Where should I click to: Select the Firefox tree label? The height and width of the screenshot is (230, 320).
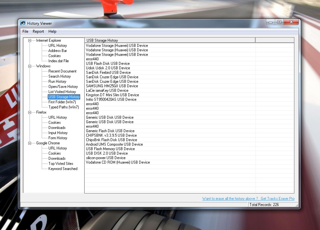41,113
